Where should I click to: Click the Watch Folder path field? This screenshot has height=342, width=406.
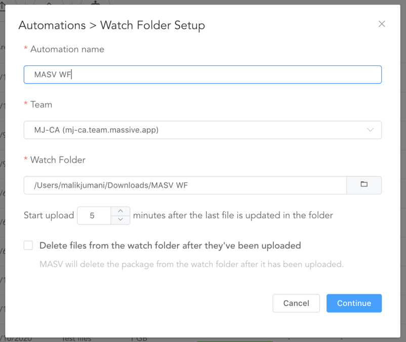click(x=185, y=185)
